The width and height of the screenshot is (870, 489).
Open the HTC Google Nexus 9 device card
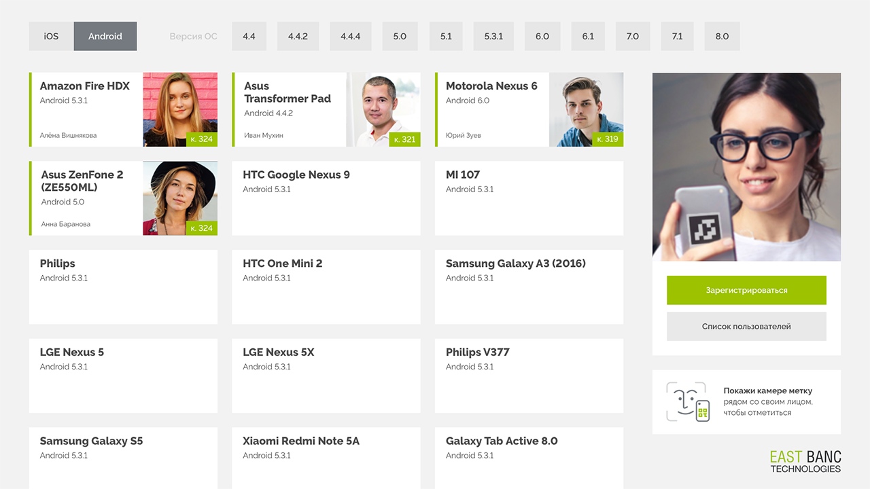pyautogui.click(x=326, y=198)
